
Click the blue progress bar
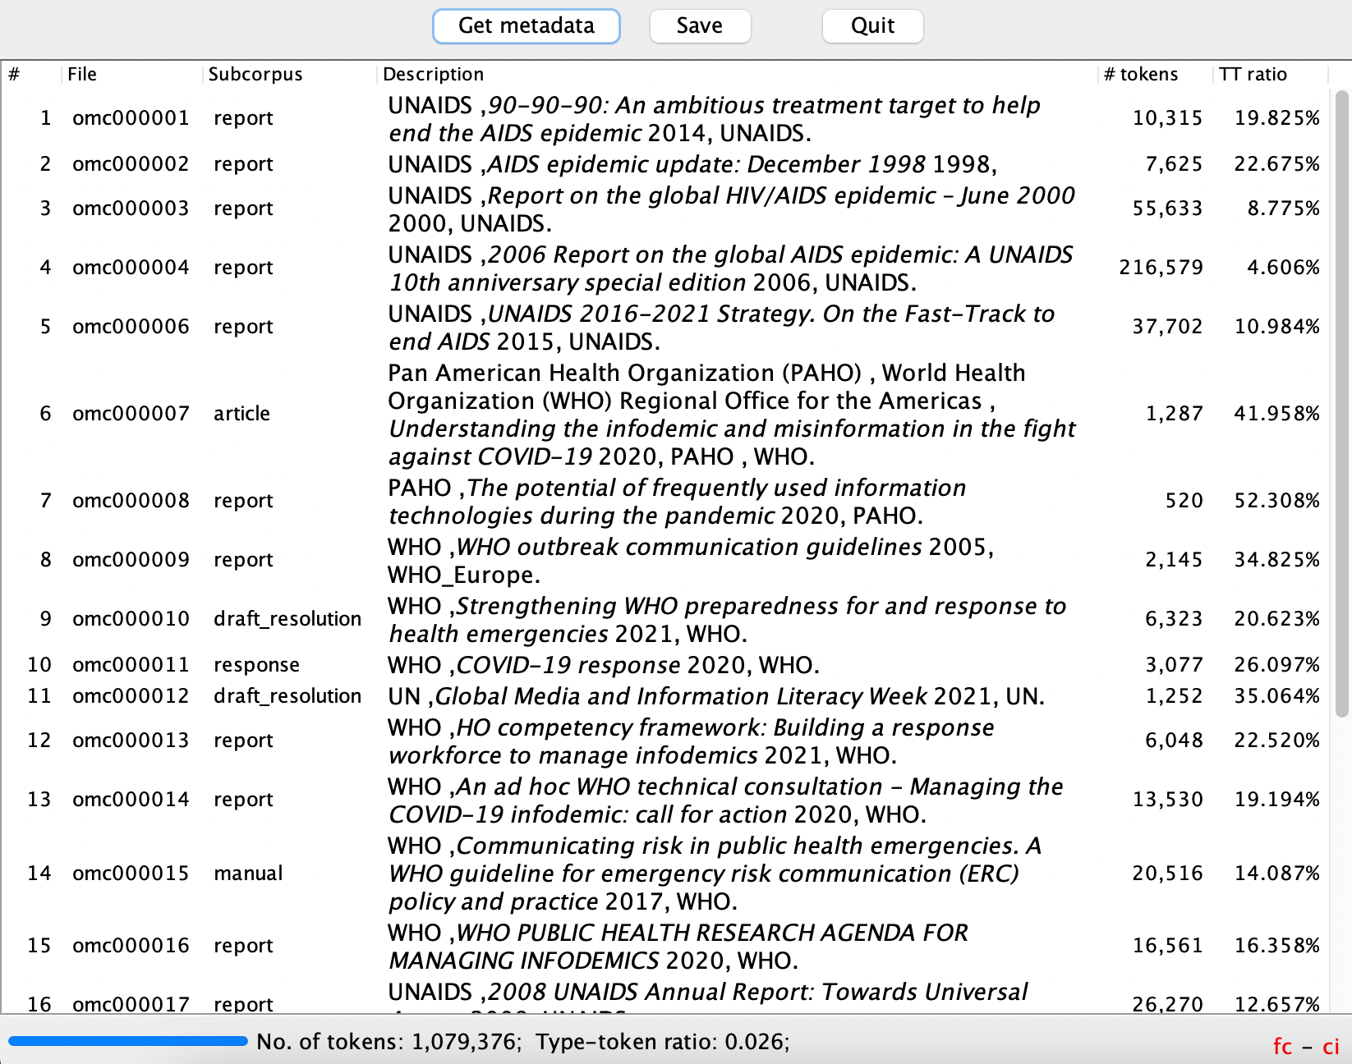[128, 1041]
